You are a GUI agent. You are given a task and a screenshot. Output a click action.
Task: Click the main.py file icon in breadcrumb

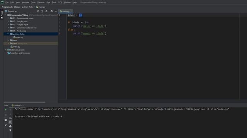click(37, 7)
